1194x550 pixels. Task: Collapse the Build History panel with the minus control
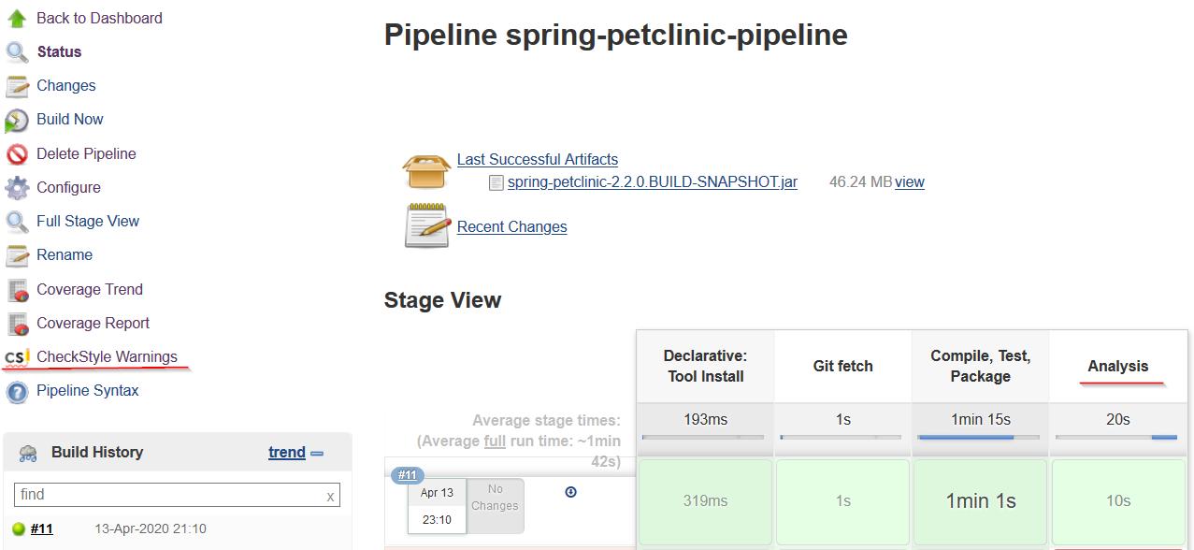click(x=318, y=452)
